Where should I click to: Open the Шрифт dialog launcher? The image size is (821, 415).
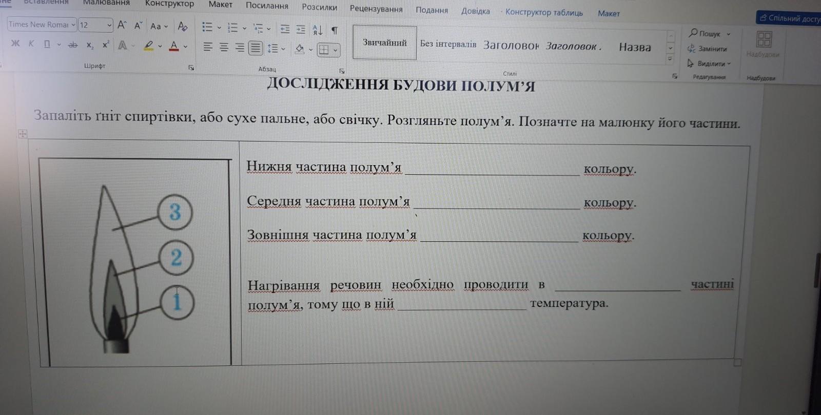click(191, 68)
